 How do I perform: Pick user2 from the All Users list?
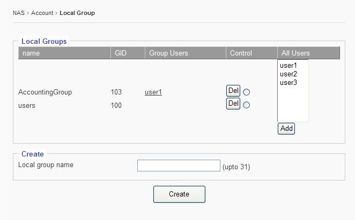pos(288,74)
